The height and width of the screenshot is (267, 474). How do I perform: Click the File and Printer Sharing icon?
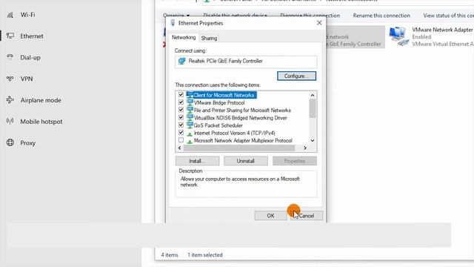point(190,111)
